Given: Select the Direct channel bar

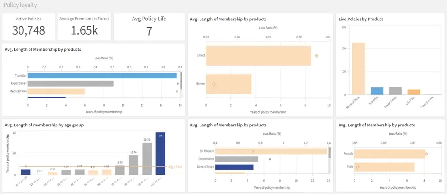Looking at the screenshot, I should click(258, 56).
